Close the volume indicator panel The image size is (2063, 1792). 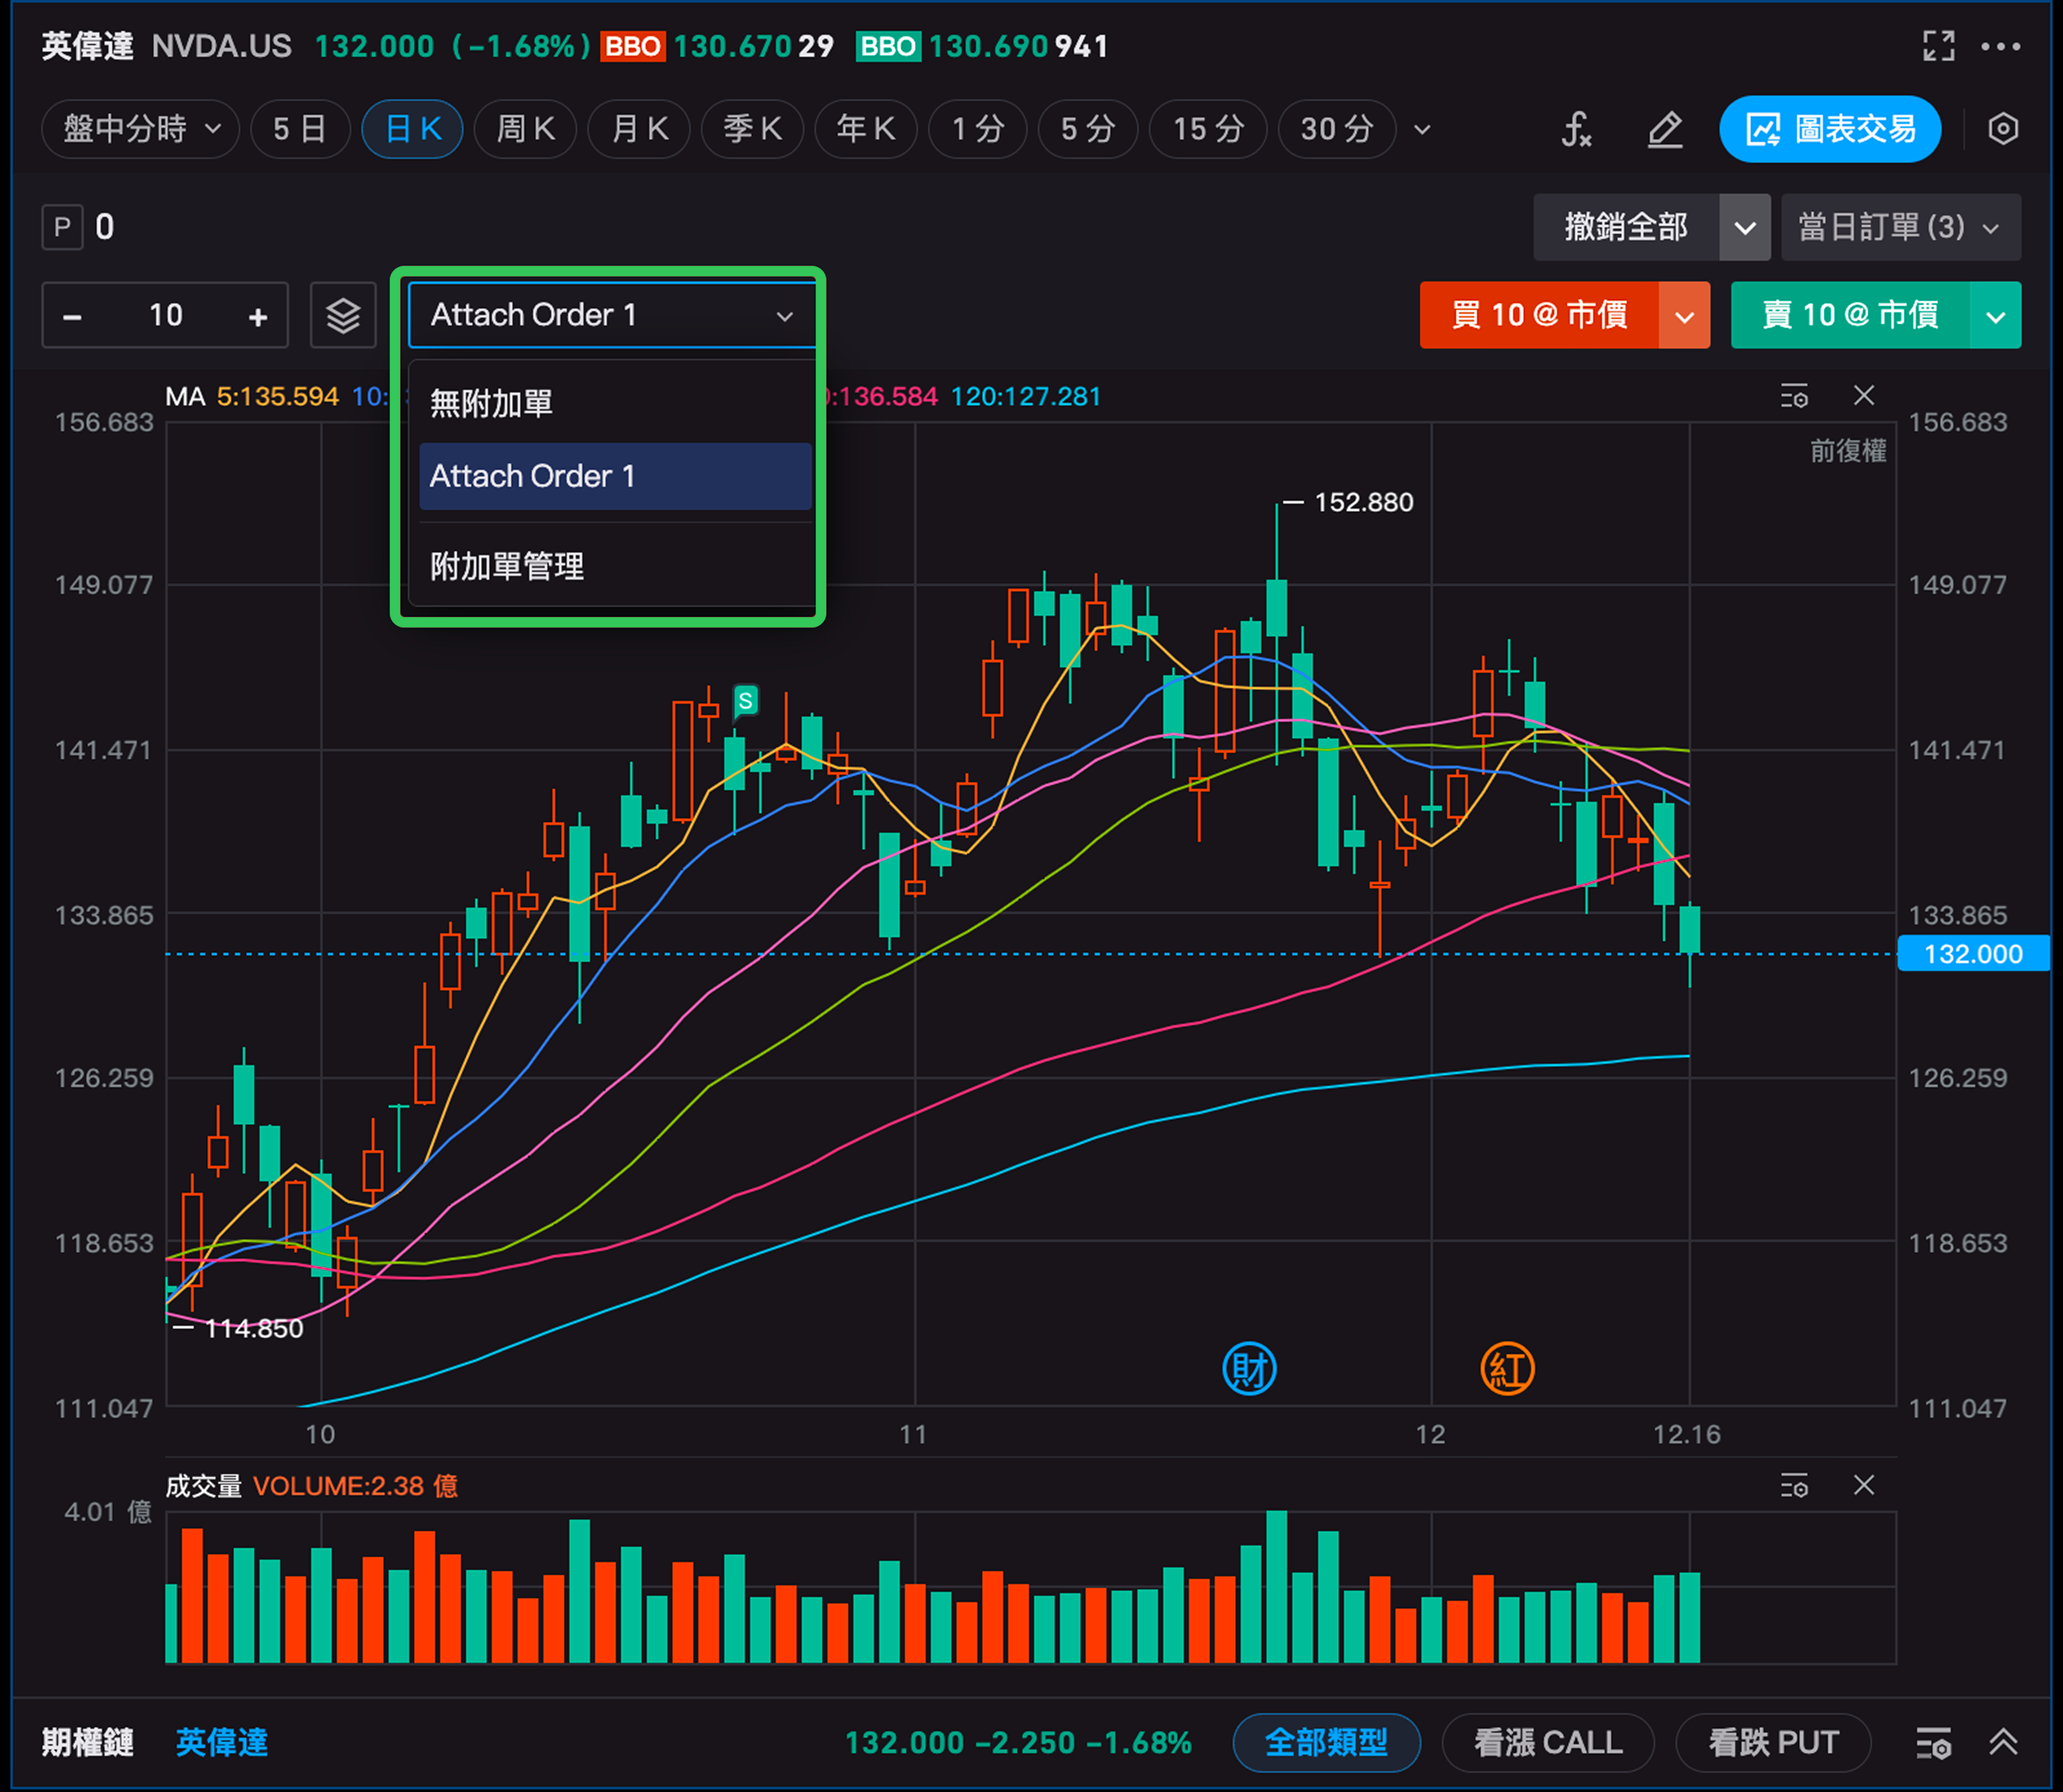1863,1485
